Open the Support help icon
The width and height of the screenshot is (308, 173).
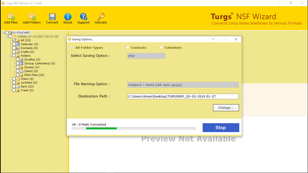[83, 18]
